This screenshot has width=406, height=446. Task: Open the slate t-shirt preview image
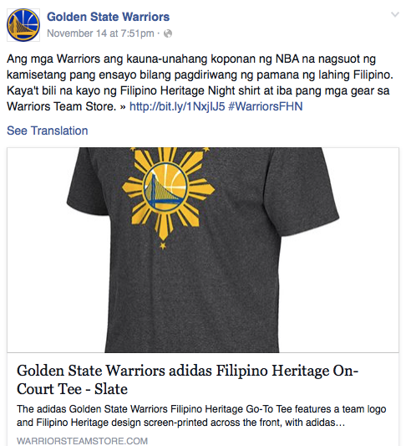click(203, 250)
